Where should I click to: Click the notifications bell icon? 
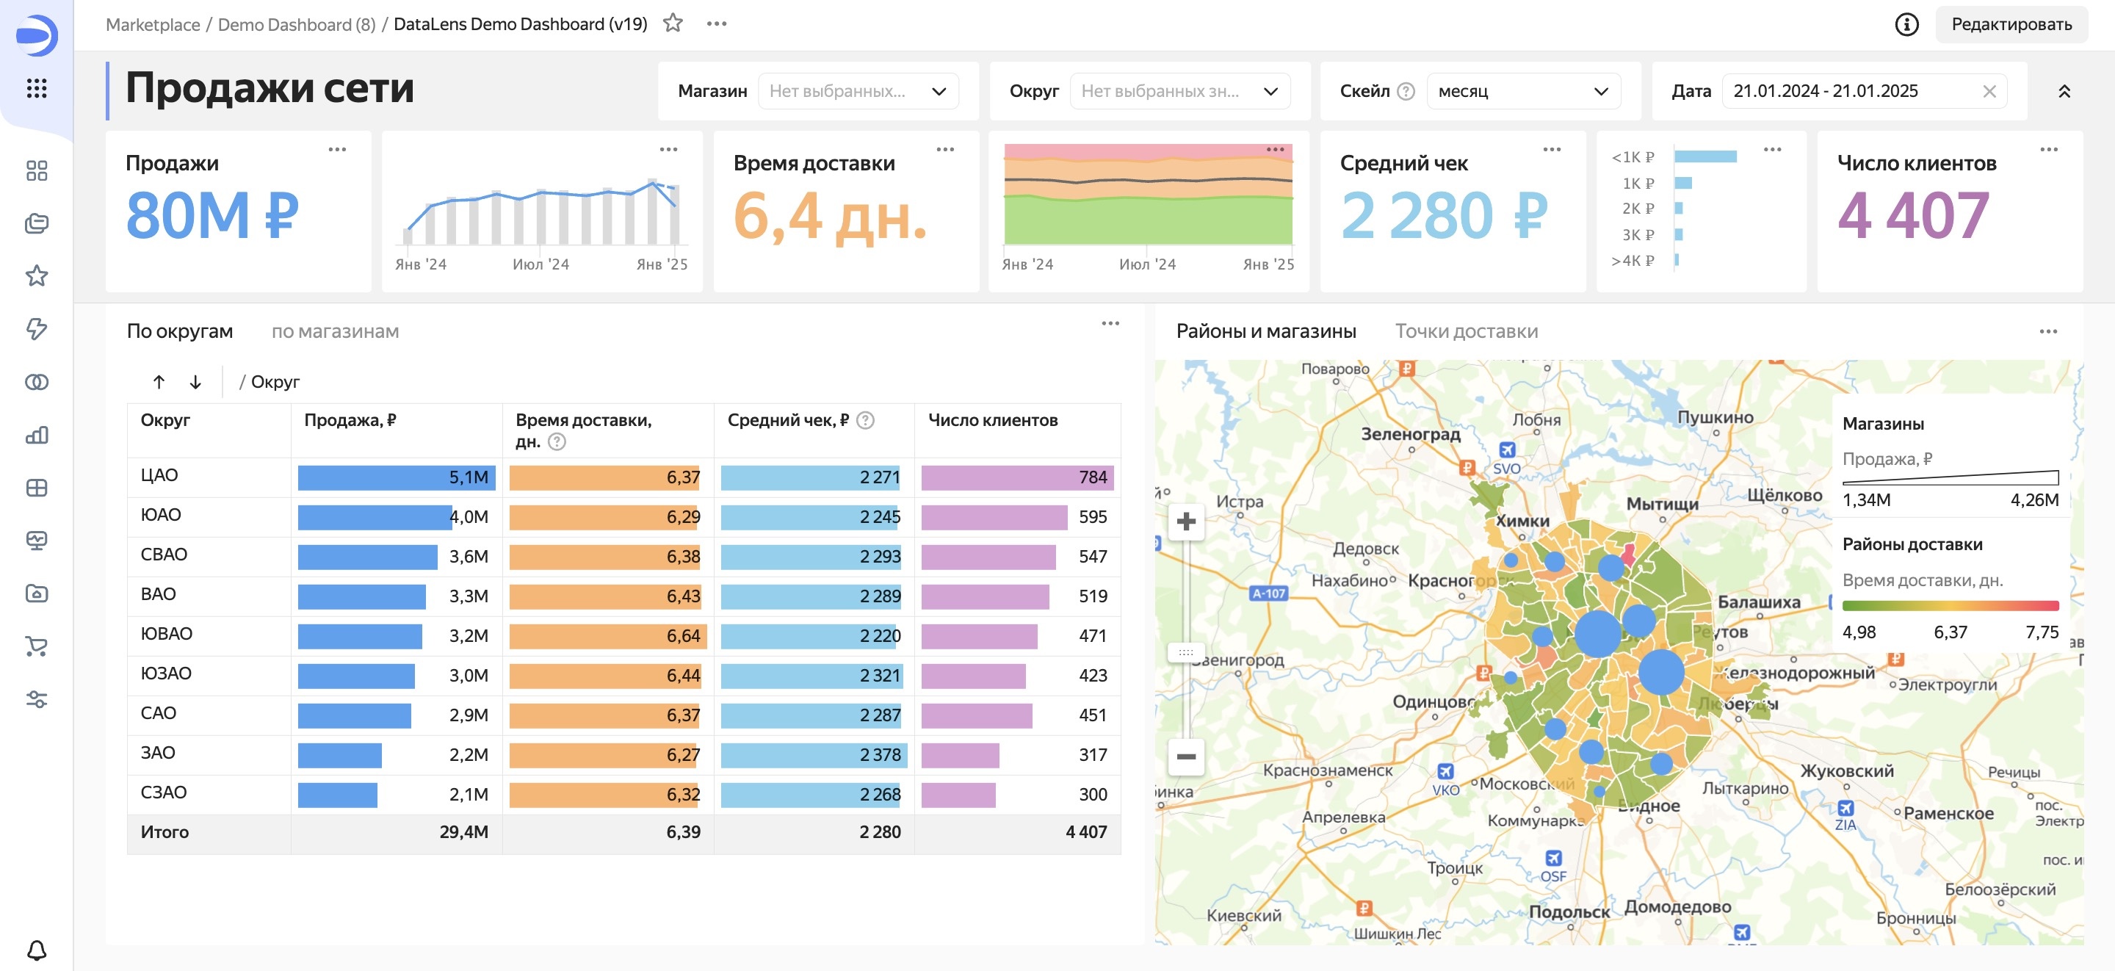(x=36, y=950)
